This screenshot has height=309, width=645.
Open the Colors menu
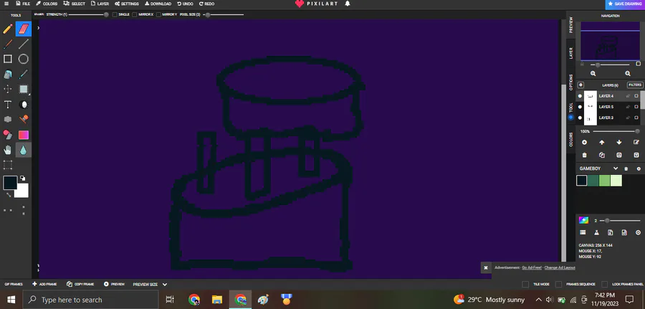pos(47,4)
